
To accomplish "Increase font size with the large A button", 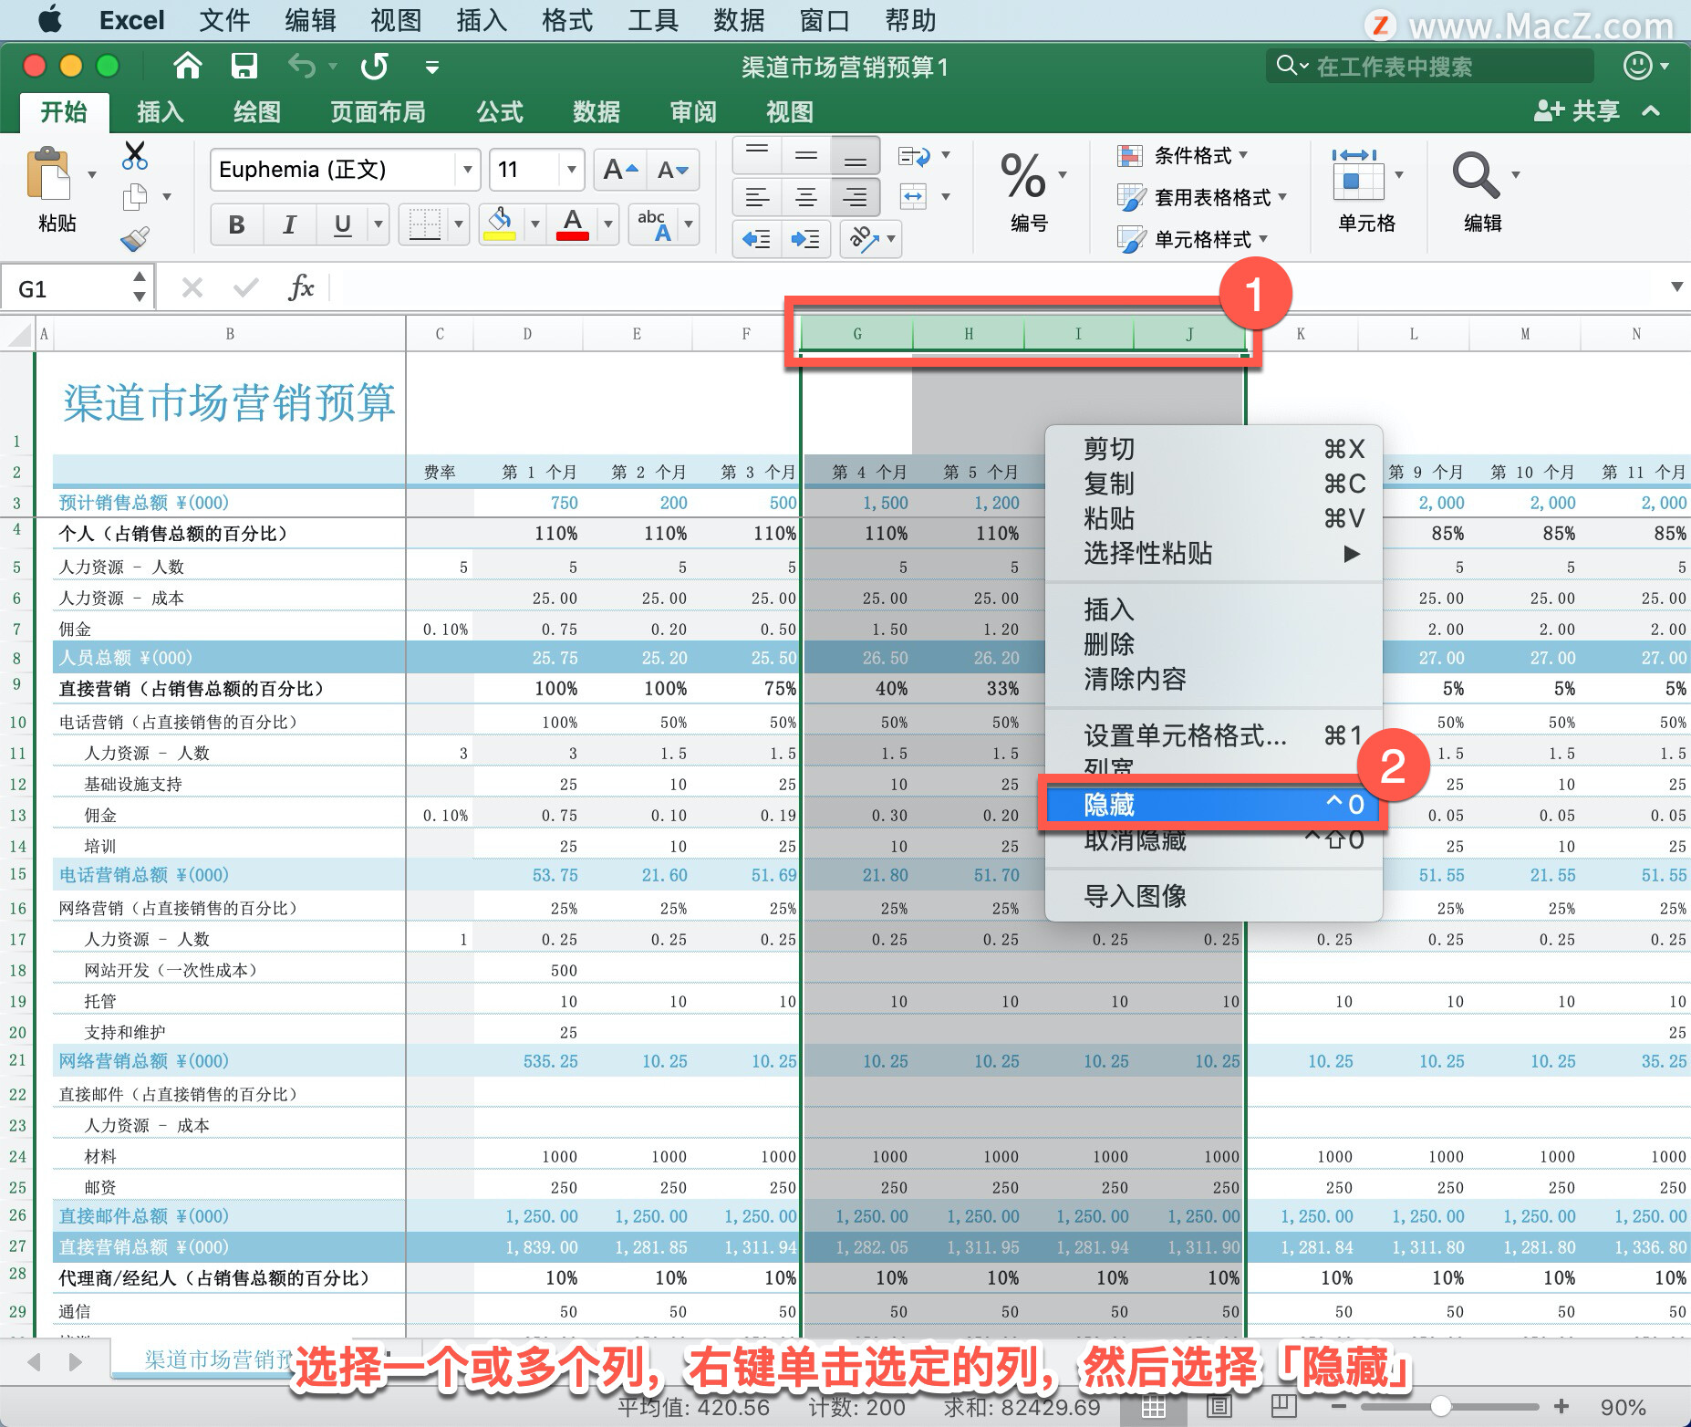I will 620,170.
